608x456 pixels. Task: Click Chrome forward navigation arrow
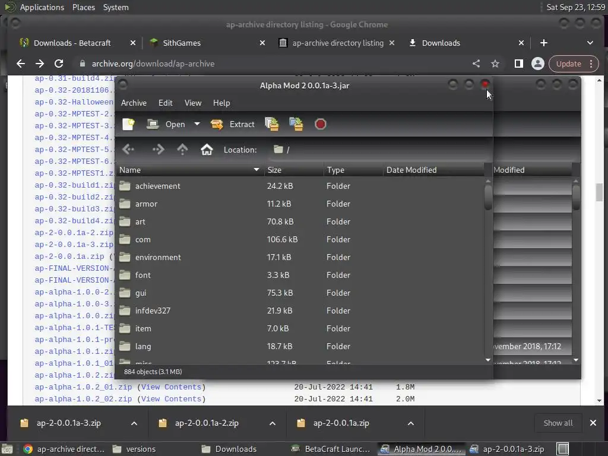pyautogui.click(x=40, y=64)
